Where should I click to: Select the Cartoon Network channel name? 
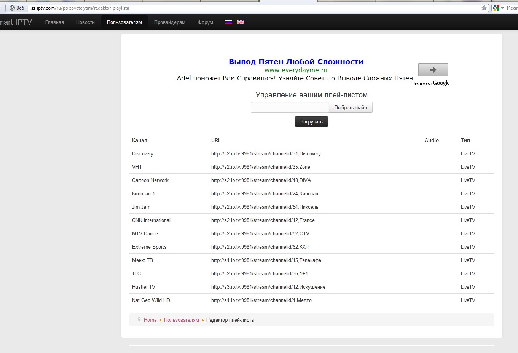point(150,180)
